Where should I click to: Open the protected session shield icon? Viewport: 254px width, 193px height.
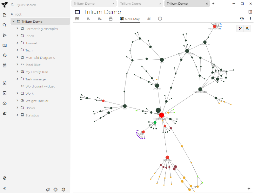coord(5,178)
